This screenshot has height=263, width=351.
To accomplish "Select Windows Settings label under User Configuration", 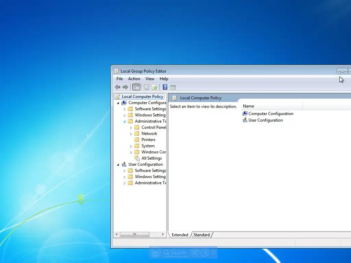I will (x=150, y=177).
